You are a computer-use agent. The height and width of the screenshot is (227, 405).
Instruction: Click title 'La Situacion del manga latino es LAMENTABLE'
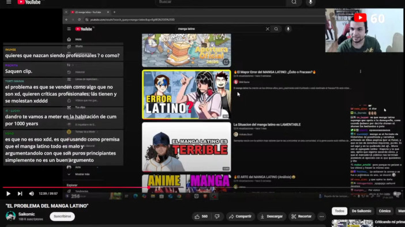tap(267, 124)
